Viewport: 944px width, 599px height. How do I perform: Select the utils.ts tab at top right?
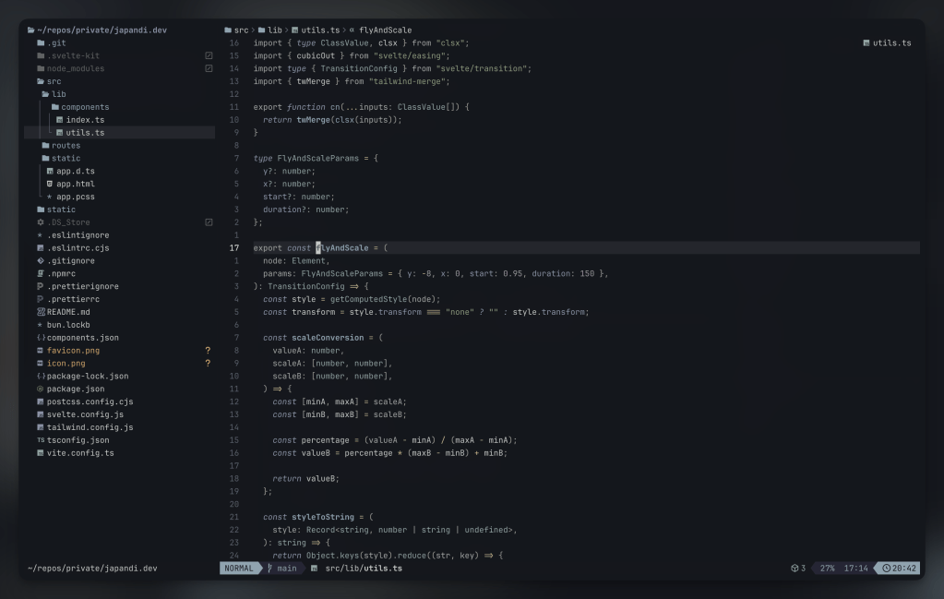887,43
